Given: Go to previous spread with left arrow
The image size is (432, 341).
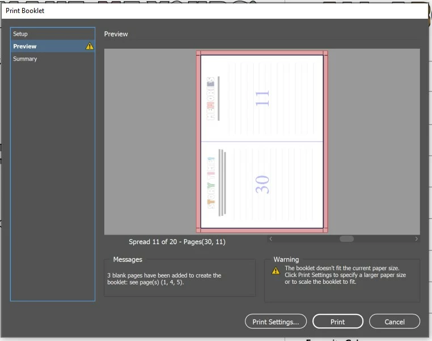Looking at the screenshot, I should coord(270,239).
